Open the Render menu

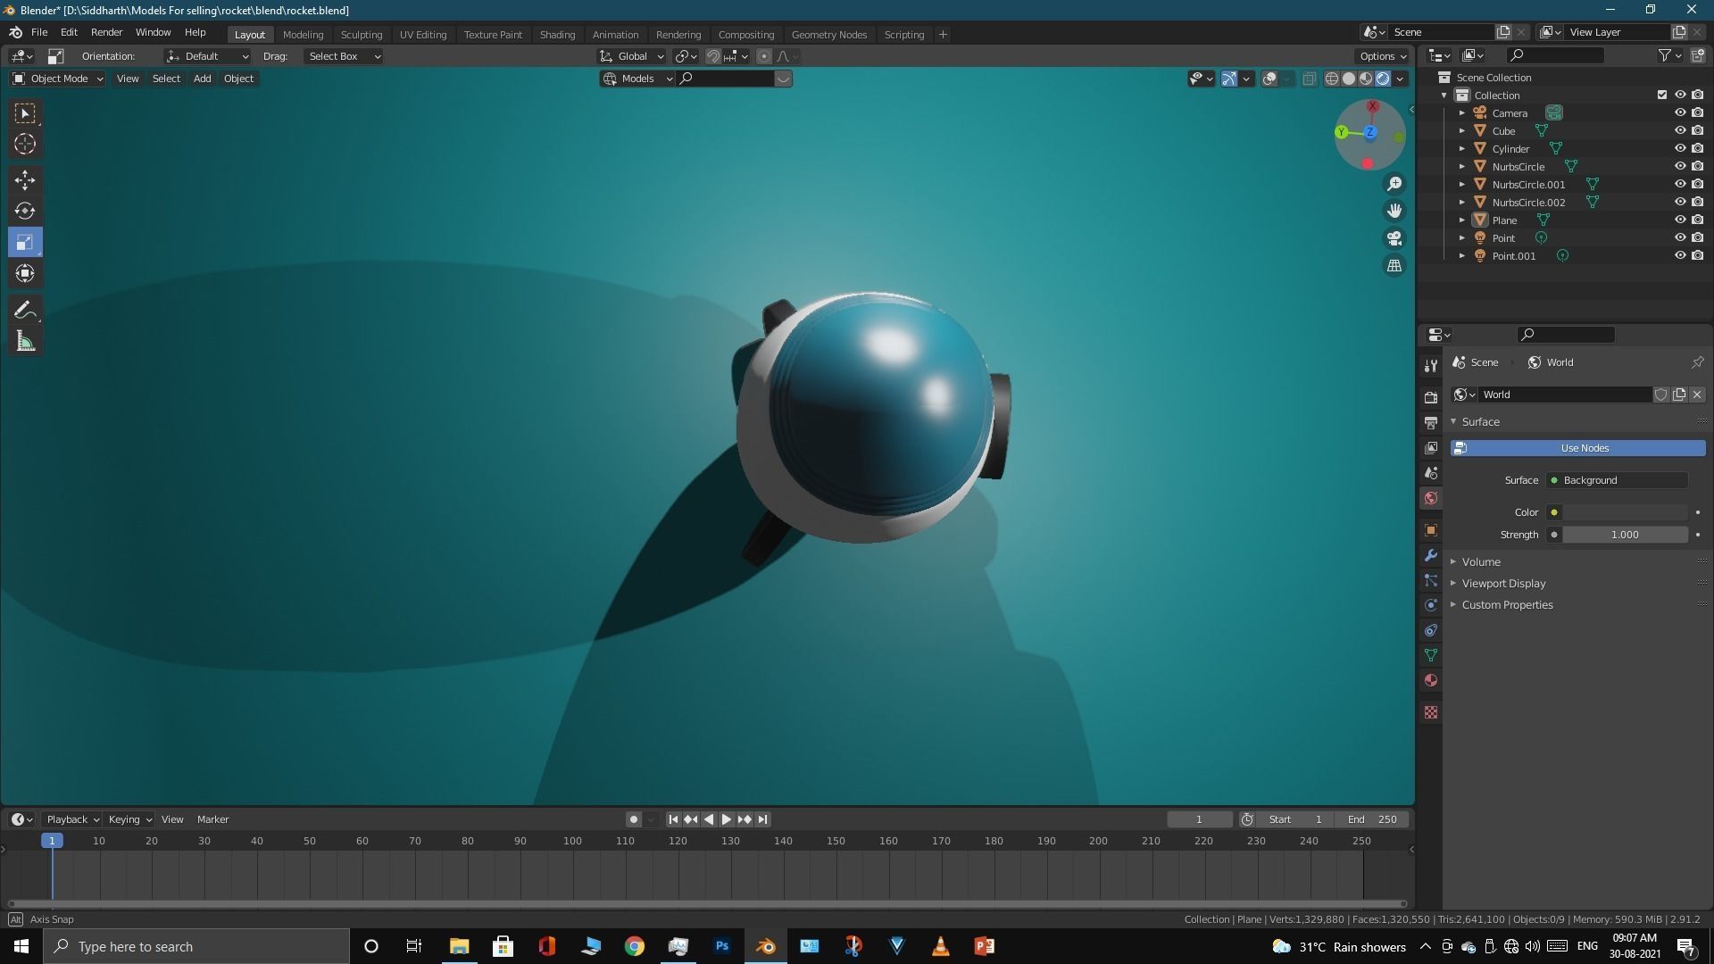tap(106, 32)
